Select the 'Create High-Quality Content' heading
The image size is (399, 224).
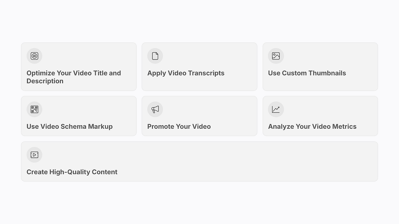tap(72, 172)
